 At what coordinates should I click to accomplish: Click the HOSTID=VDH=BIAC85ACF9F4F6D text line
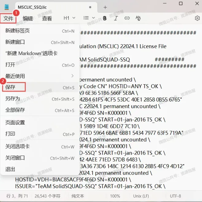pyautogui.click(x=73, y=180)
